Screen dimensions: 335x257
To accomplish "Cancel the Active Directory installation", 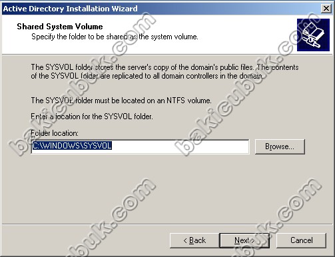I will click(x=301, y=240).
